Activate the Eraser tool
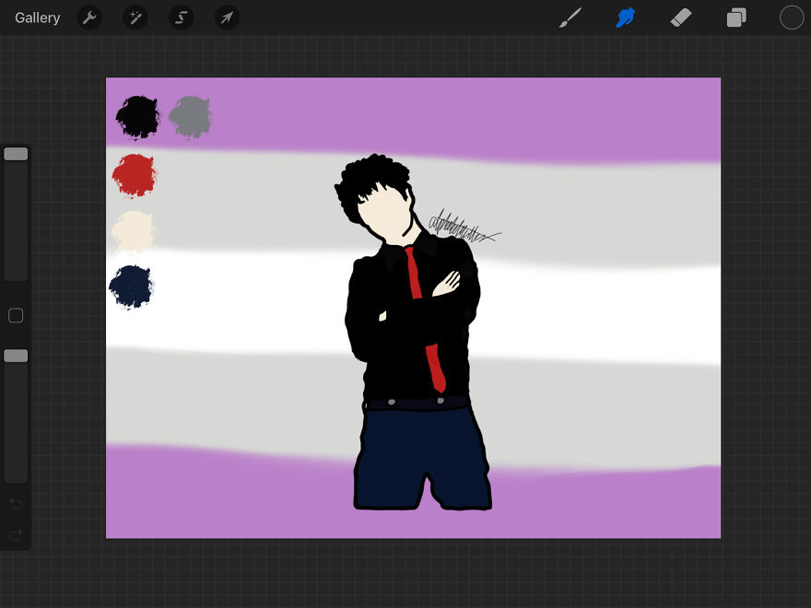Screen dimensions: 811x608 680,18
